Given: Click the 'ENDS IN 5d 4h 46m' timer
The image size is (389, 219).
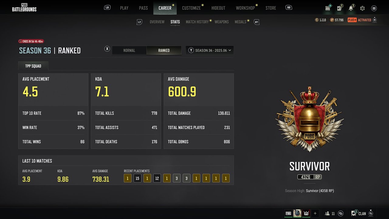Looking at the screenshot, I should tap(31, 41).
